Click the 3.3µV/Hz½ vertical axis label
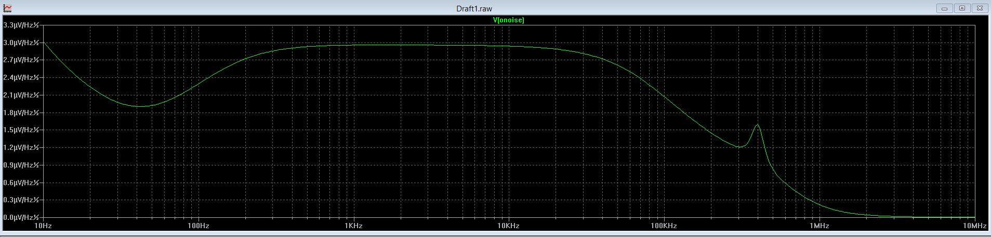Image resolution: width=991 pixels, height=237 pixels. [21, 25]
